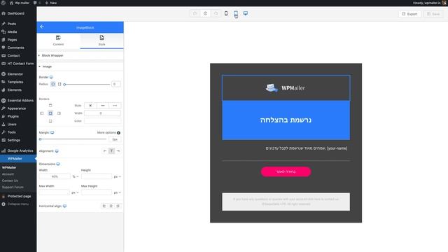Image resolution: width=448 pixels, height=252 pixels.
Task: Set border style to solid line
Action: click(x=103, y=106)
